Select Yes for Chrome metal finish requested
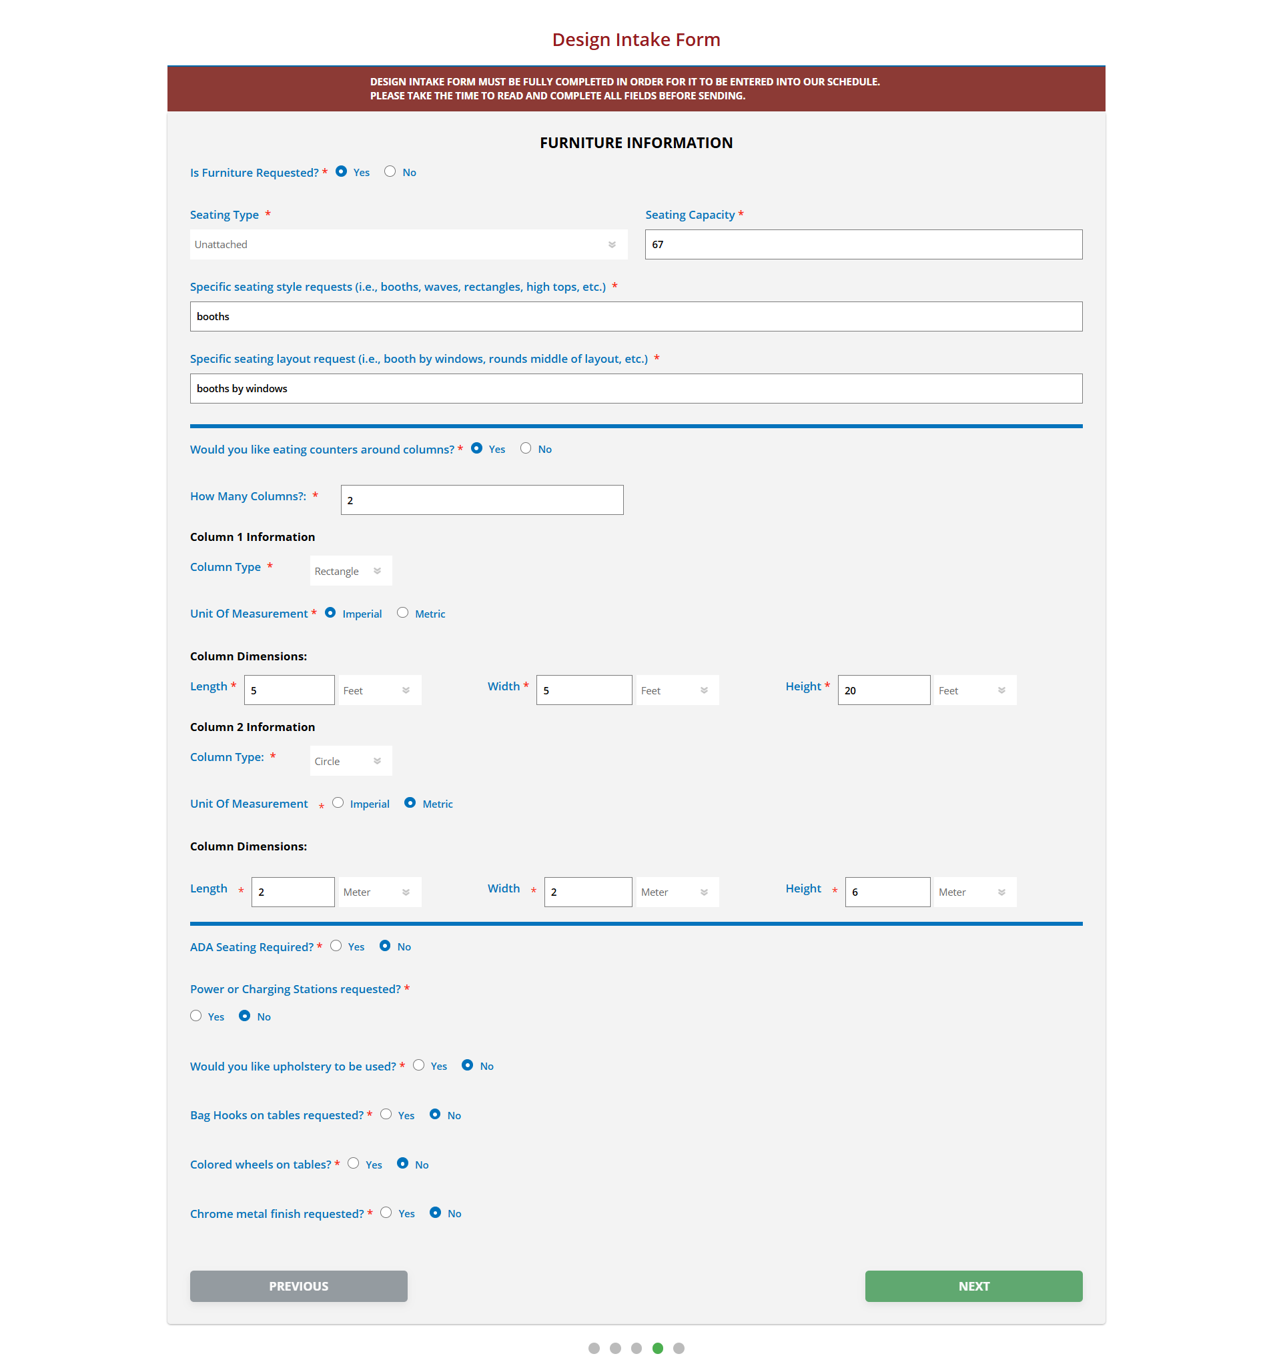The height and width of the screenshot is (1364, 1273). pyautogui.click(x=386, y=1213)
